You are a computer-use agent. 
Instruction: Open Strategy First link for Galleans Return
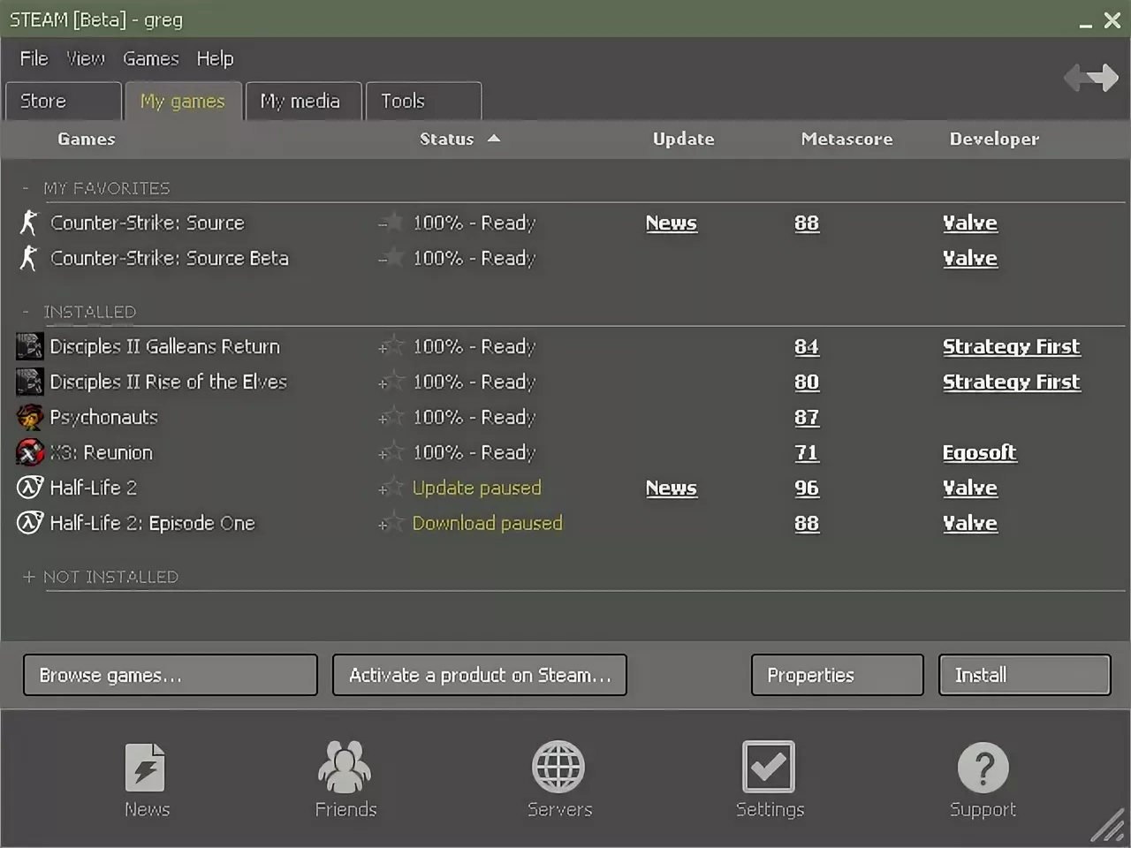tap(1011, 347)
